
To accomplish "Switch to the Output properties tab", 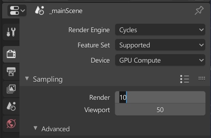I will (11, 71).
